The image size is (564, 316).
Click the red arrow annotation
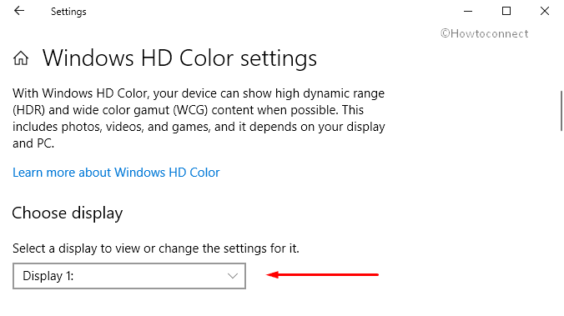[322, 275]
